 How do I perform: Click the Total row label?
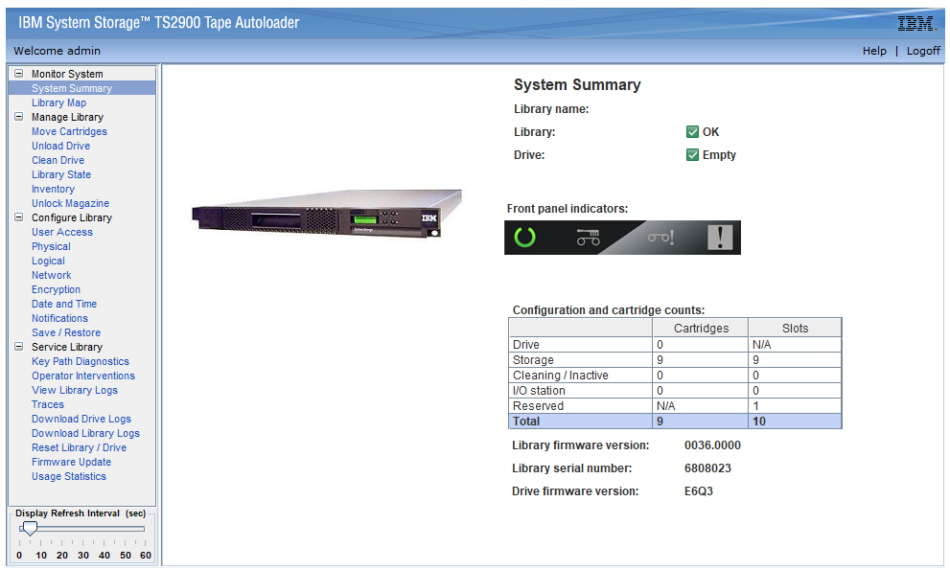[526, 421]
